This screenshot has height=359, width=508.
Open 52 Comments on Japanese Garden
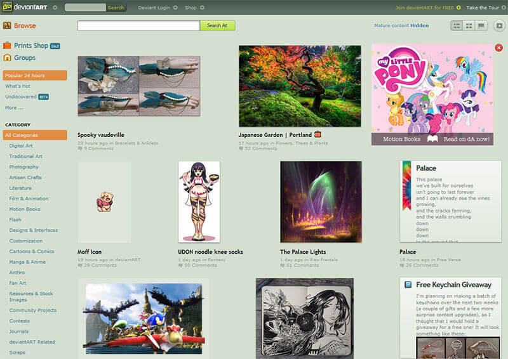click(260, 148)
